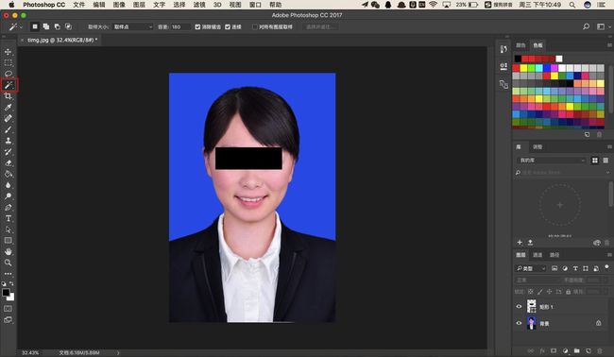Image resolution: width=614 pixels, height=357 pixels.
Task: Pick the red swatch in Swatches panel
Action: pyautogui.click(x=516, y=68)
